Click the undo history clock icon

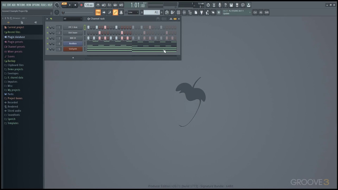pos(208,5)
